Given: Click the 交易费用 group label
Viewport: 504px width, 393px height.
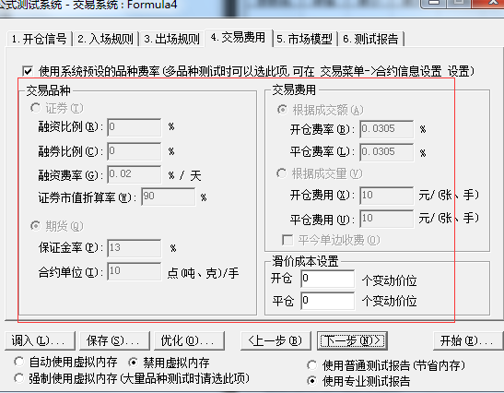Looking at the screenshot, I should tap(294, 89).
